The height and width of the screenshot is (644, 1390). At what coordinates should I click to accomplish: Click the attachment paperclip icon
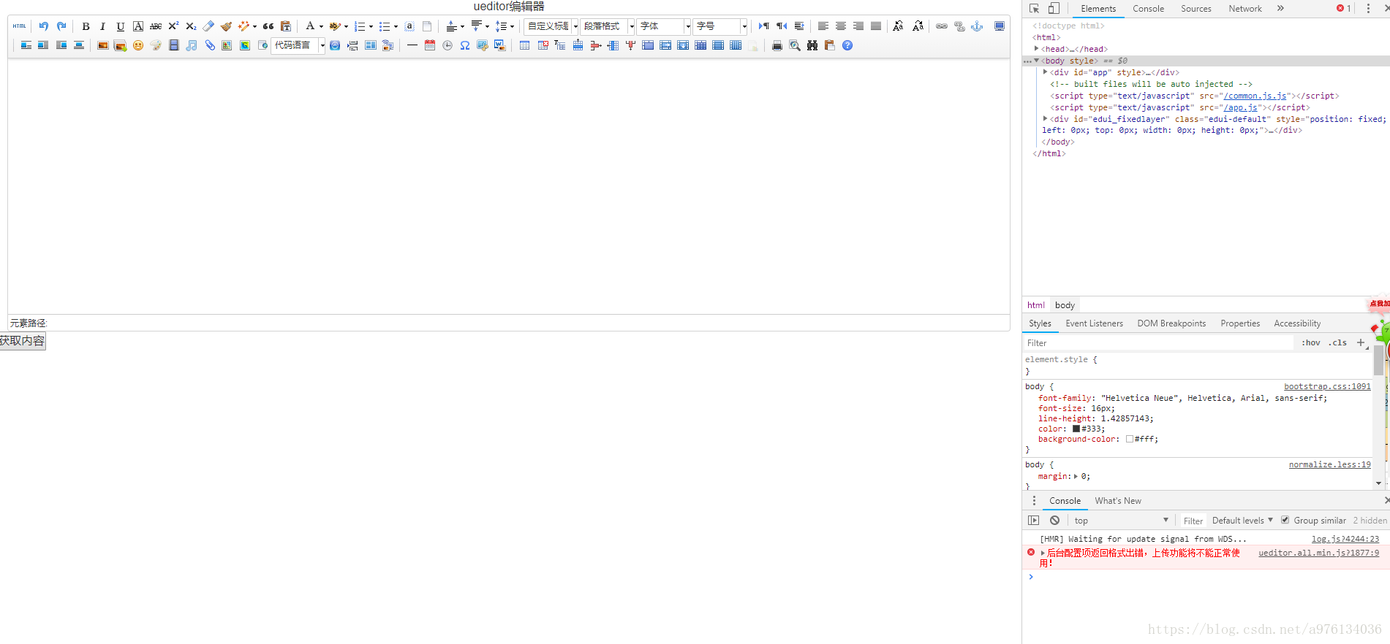coord(209,45)
